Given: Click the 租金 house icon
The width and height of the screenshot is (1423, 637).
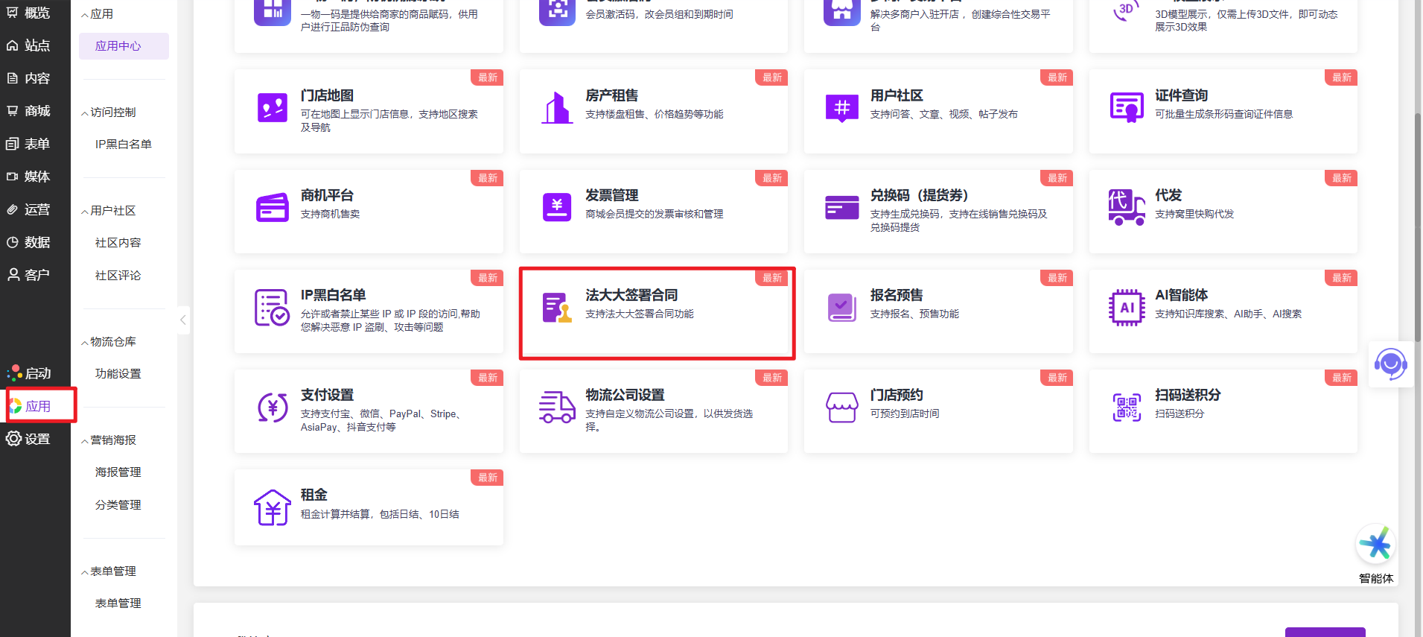Looking at the screenshot, I should pyautogui.click(x=272, y=507).
